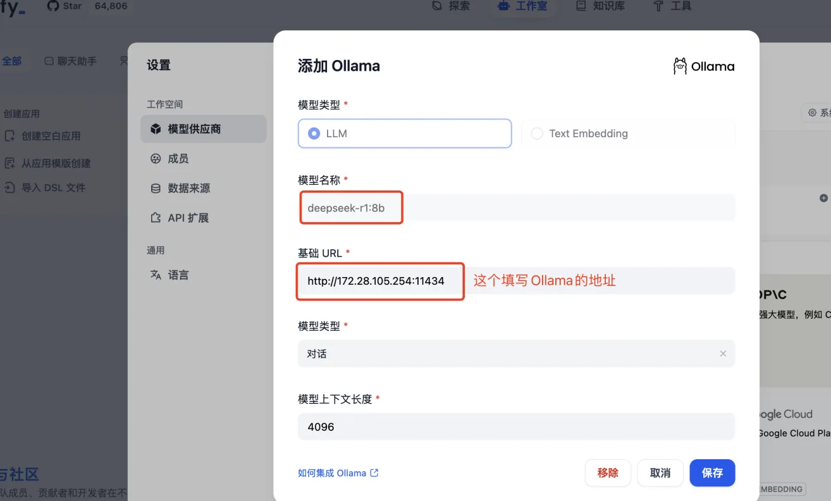Click the 聊天助手 chat bubble icon

(x=49, y=61)
